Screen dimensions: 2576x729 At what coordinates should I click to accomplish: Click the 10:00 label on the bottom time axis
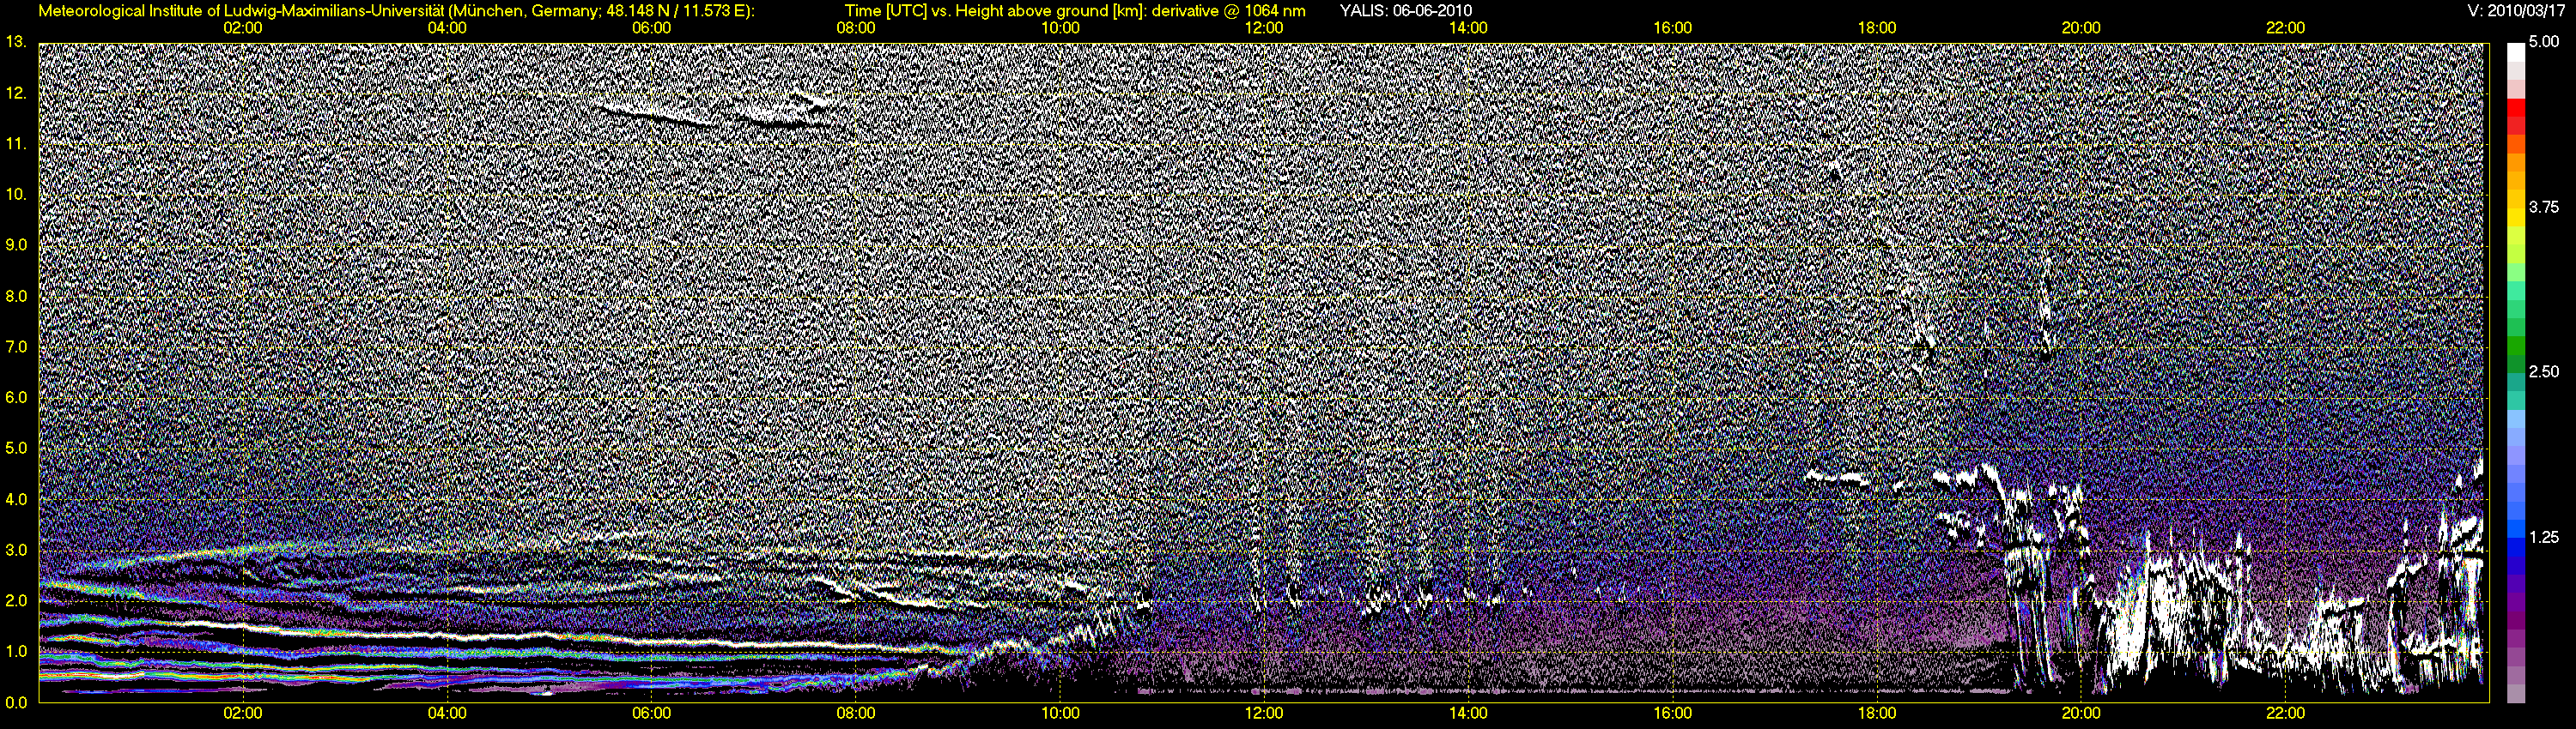tap(1060, 714)
